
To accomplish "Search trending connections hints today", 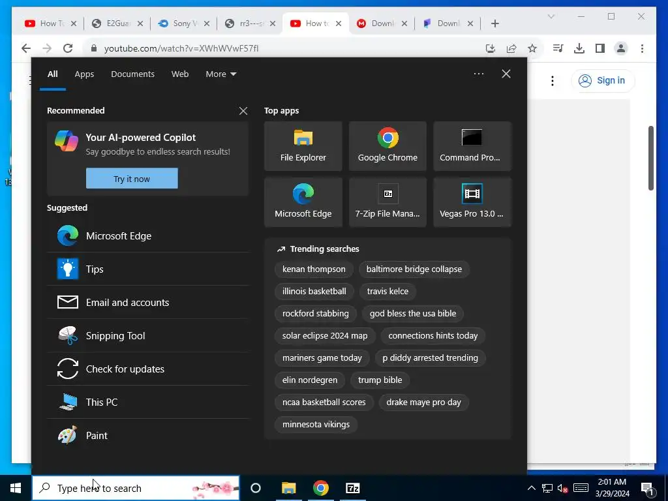I will pos(433,336).
